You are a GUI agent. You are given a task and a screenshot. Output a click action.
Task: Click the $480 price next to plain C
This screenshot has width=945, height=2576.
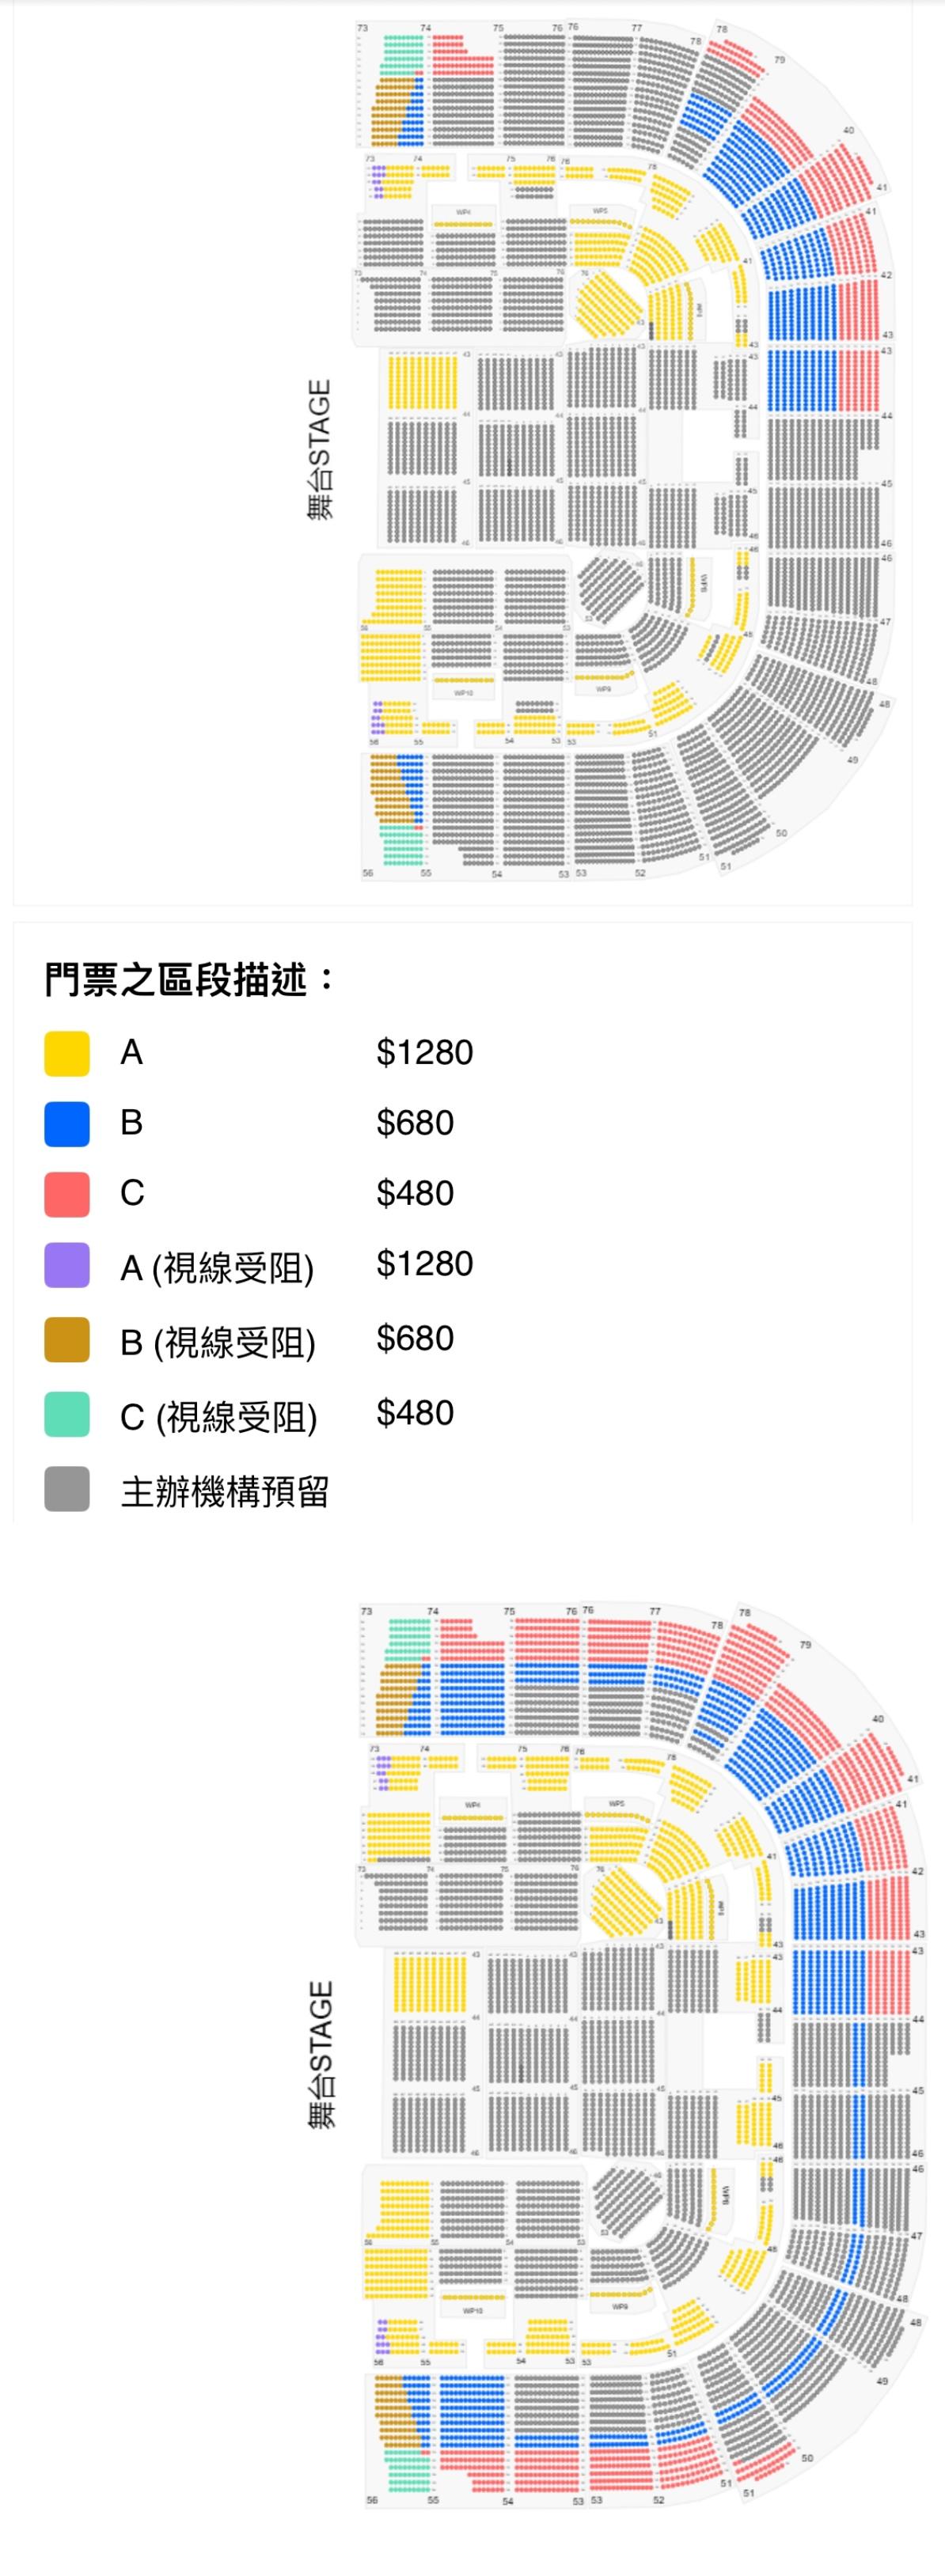[x=415, y=1193]
